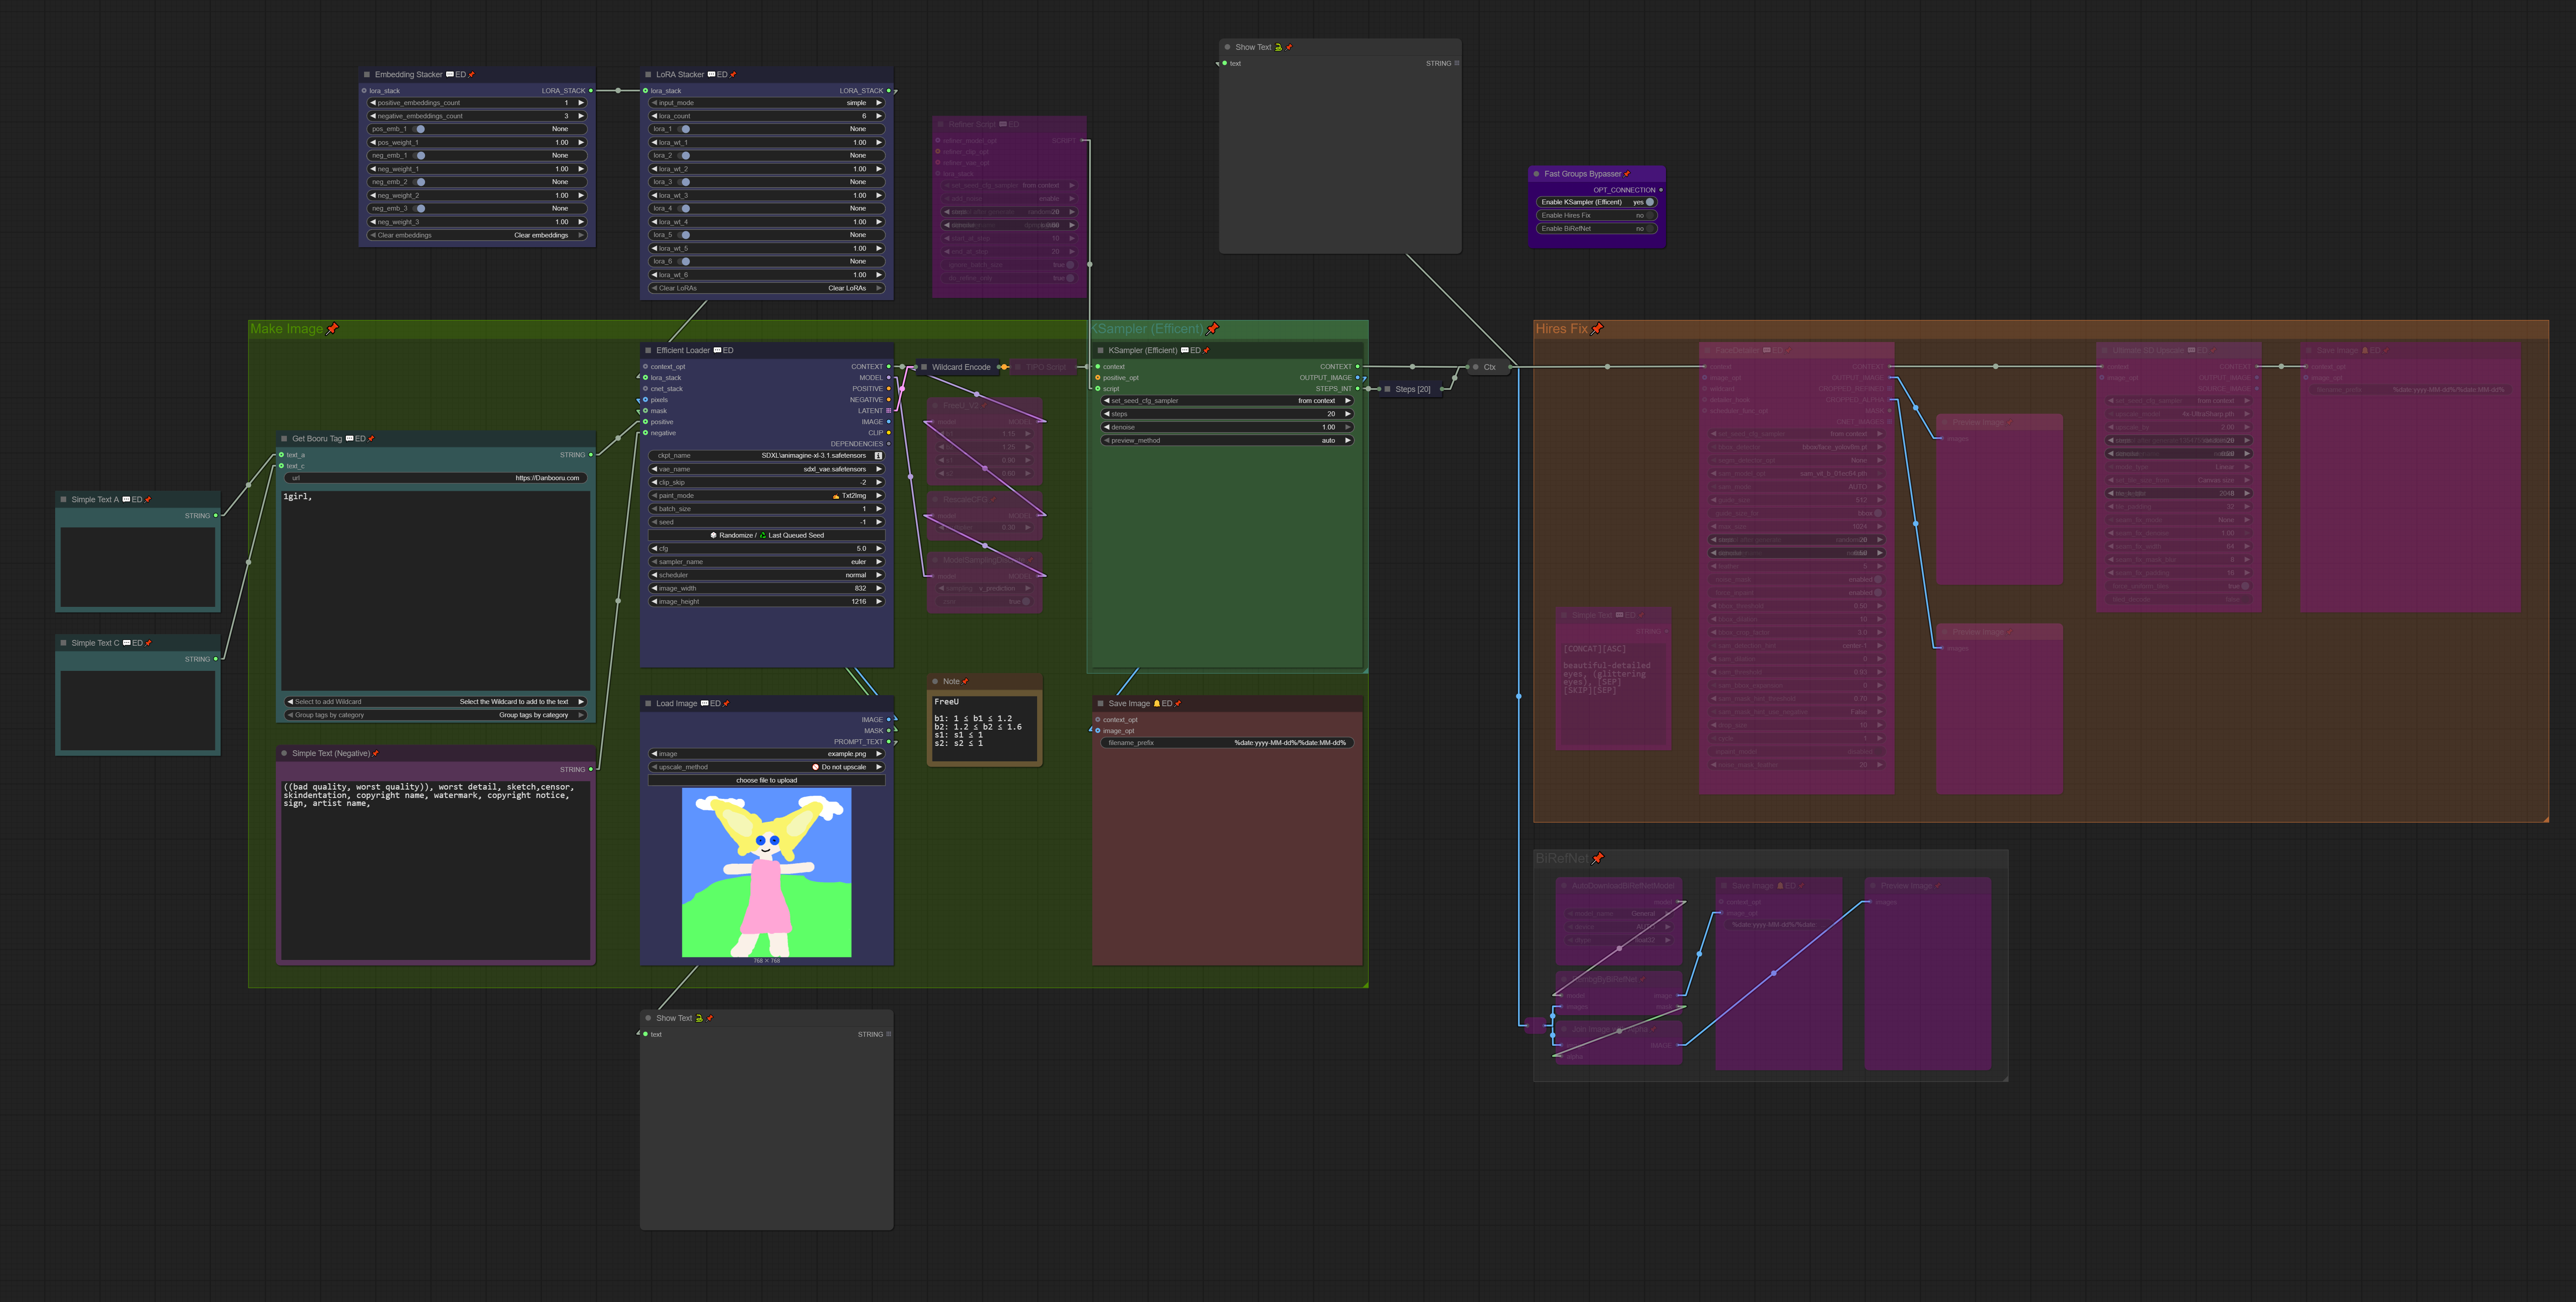Click Randomize / Last Queued Seed button
Image resolution: width=2576 pixels, height=1302 pixels.
(766, 535)
